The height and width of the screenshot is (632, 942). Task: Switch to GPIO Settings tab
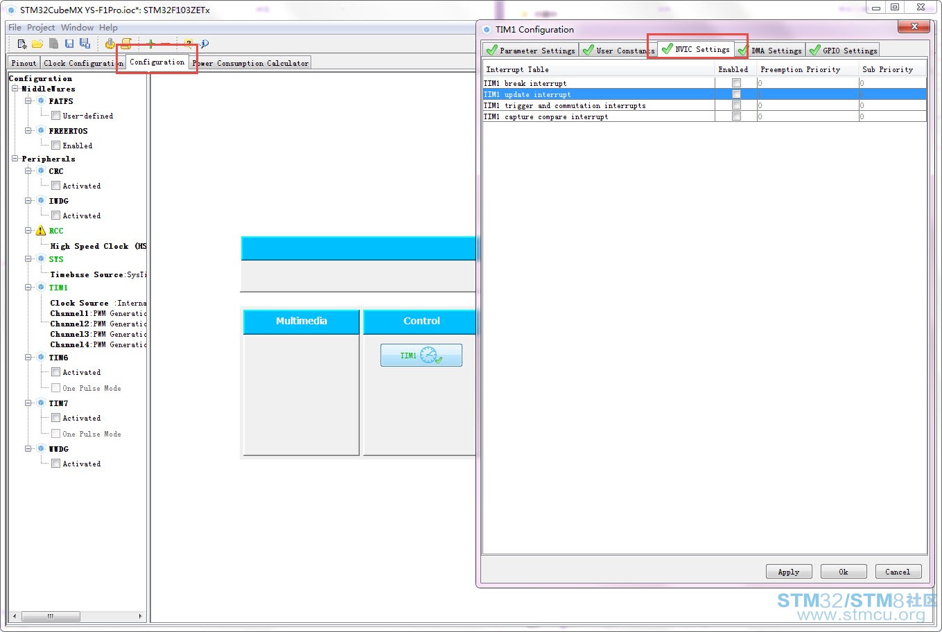[842, 51]
